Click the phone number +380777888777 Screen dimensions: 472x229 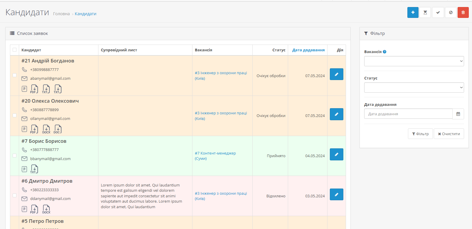pos(44,150)
